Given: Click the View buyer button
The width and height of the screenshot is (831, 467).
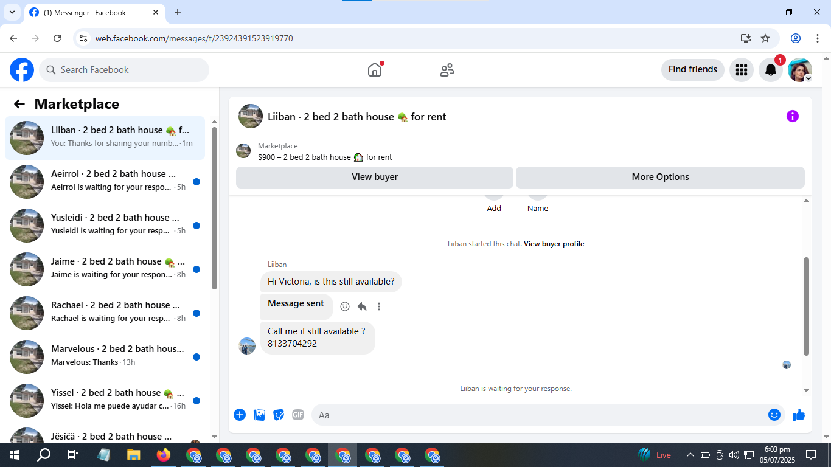Looking at the screenshot, I should (375, 177).
